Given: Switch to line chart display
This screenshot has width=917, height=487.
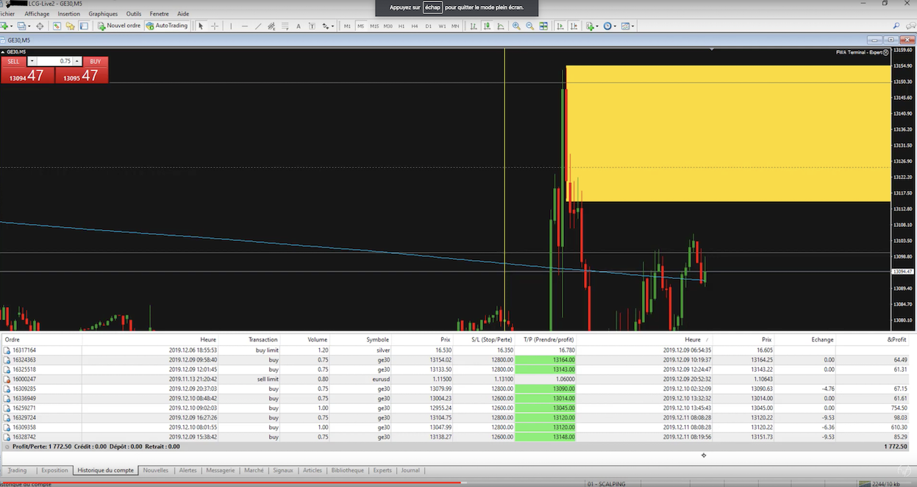Looking at the screenshot, I should pos(500,26).
